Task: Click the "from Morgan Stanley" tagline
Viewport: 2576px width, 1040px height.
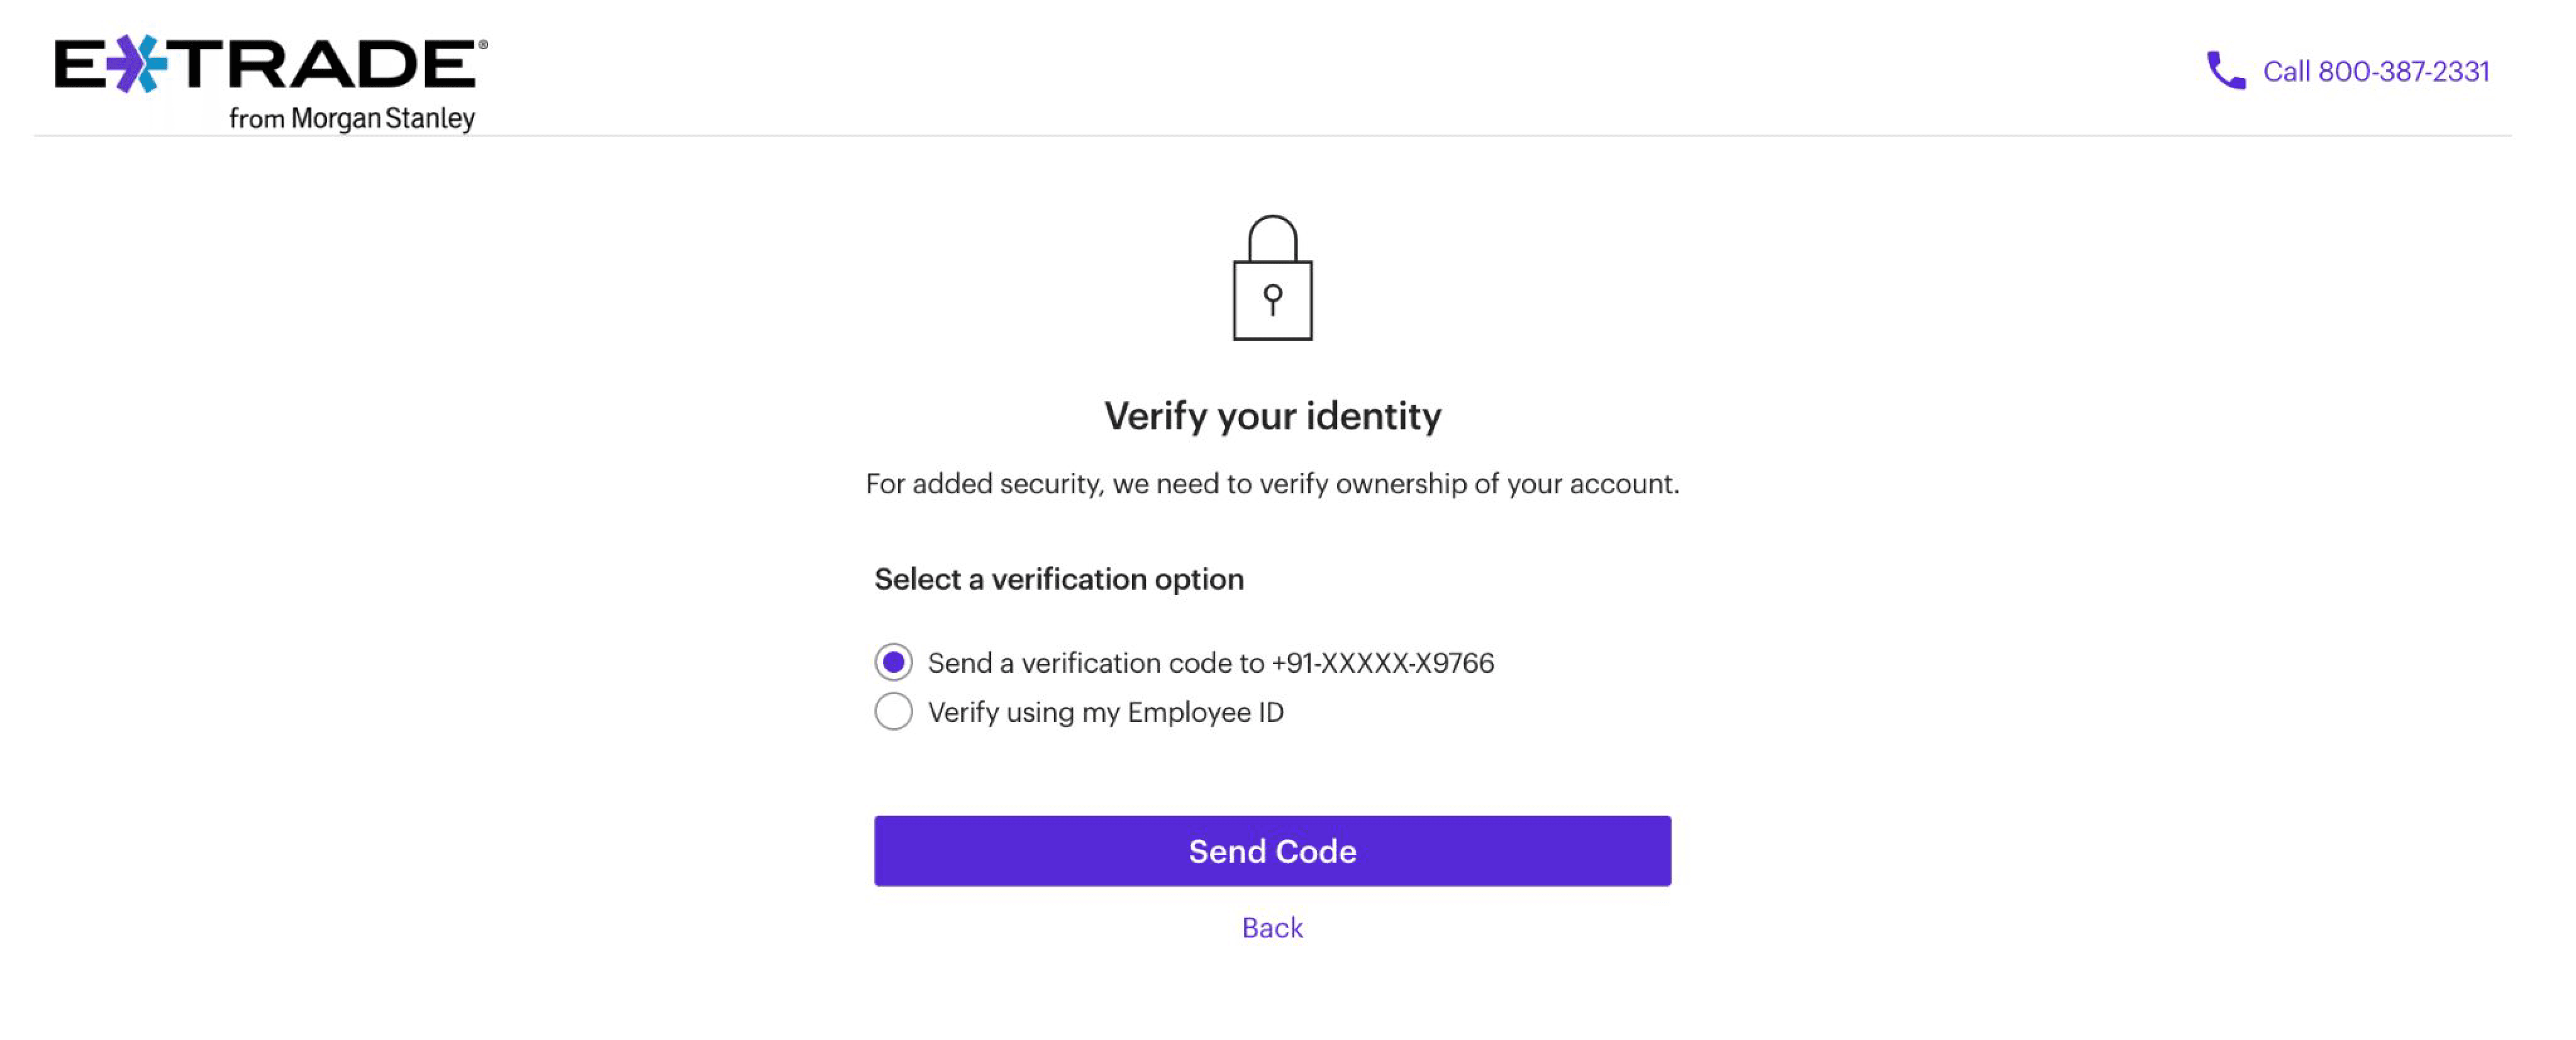Action: click(x=352, y=119)
